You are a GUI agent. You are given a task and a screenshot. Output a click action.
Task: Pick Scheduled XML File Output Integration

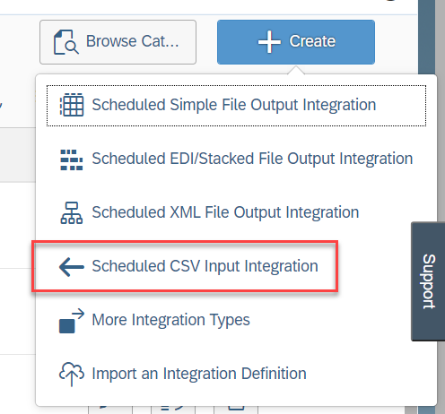click(236, 212)
